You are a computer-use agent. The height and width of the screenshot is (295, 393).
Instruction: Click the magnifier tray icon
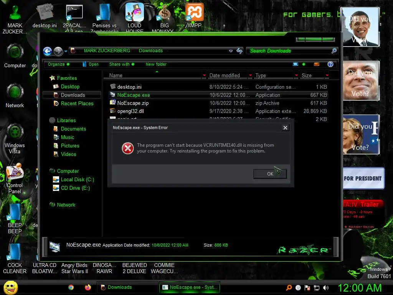point(289,288)
